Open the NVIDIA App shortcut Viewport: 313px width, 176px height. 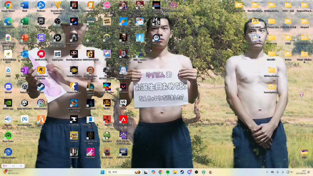click(8, 104)
